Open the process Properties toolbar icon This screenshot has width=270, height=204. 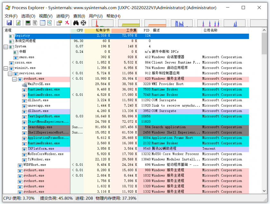click(59, 23)
